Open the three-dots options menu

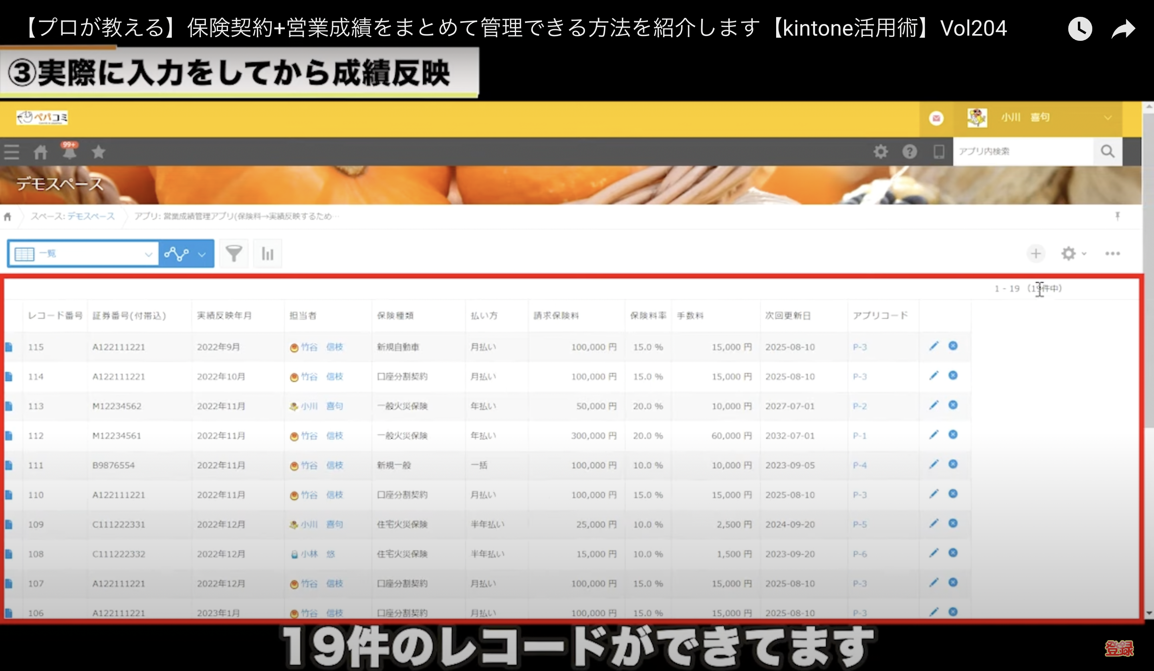pyautogui.click(x=1112, y=253)
